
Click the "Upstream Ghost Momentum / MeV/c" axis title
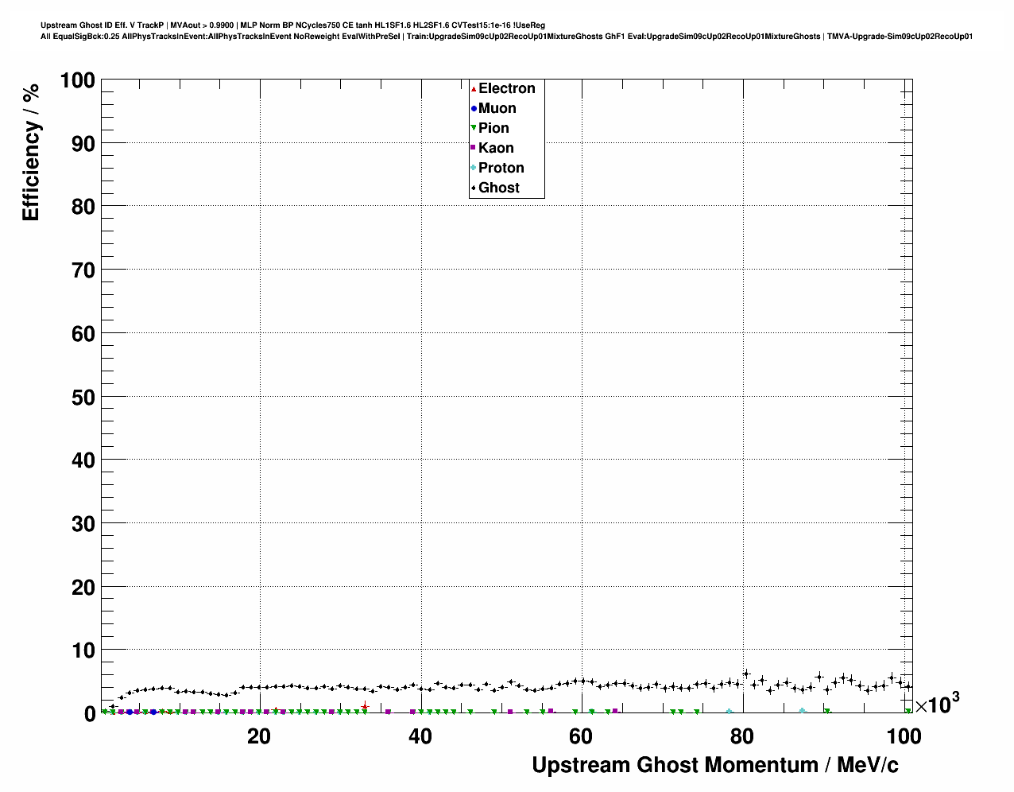(x=714, y=765)
